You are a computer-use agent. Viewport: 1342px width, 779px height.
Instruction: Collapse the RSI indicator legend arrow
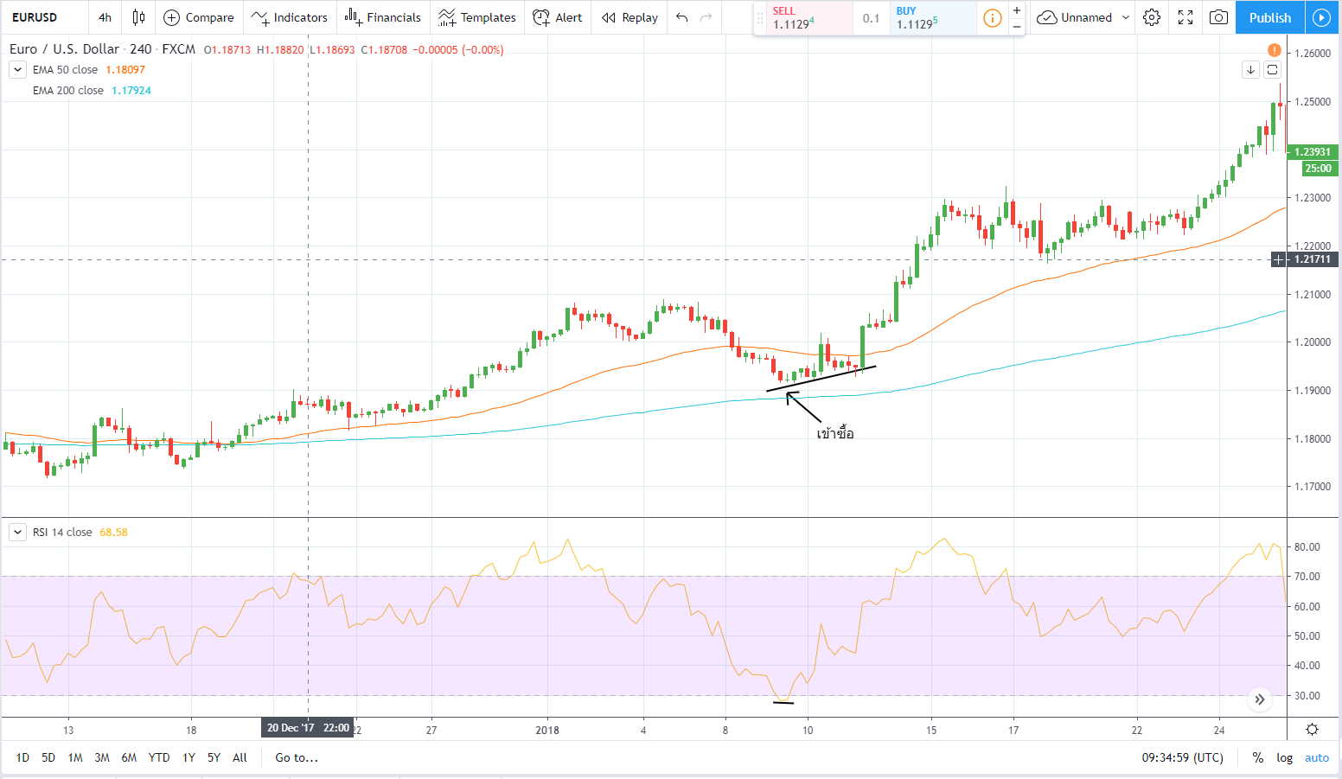coord(17,533)
